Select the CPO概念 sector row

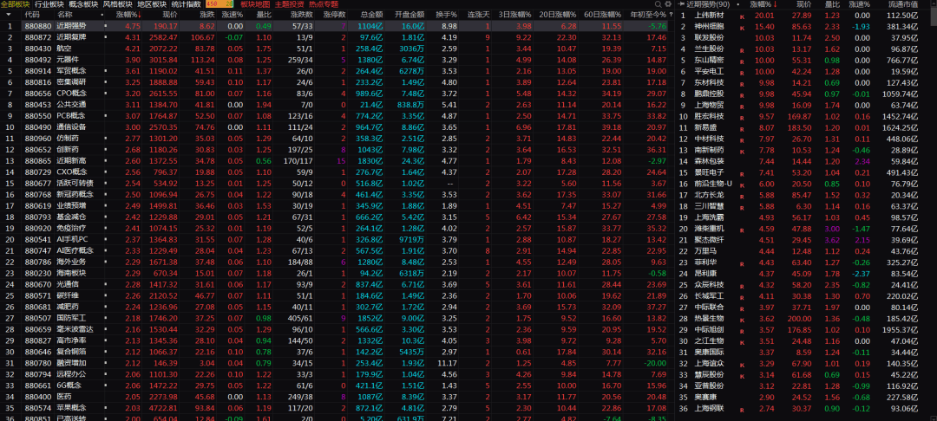coord(69,94)
